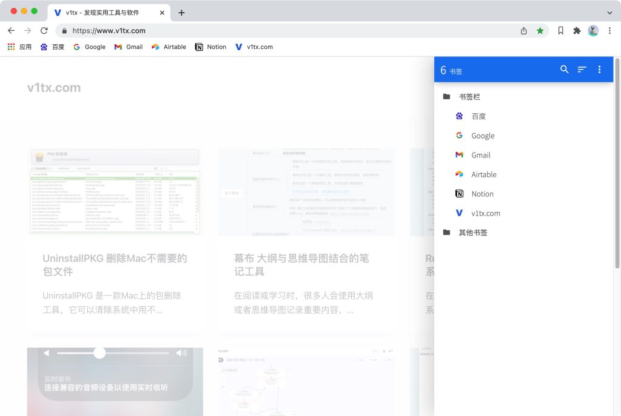Click the 幕布 article description text

(x=303, y=303)
